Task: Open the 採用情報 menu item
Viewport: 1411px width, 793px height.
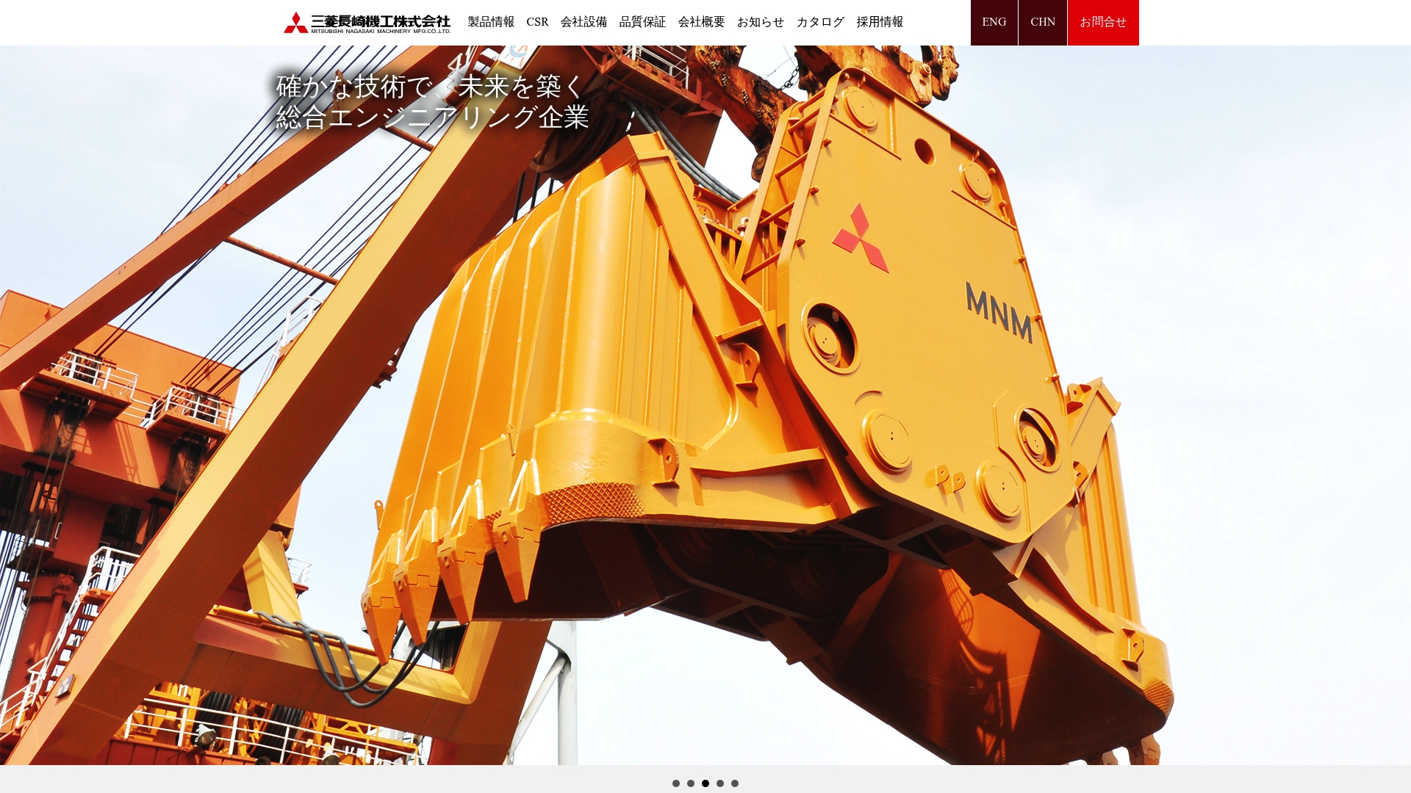Action: (x=880, y=22)
